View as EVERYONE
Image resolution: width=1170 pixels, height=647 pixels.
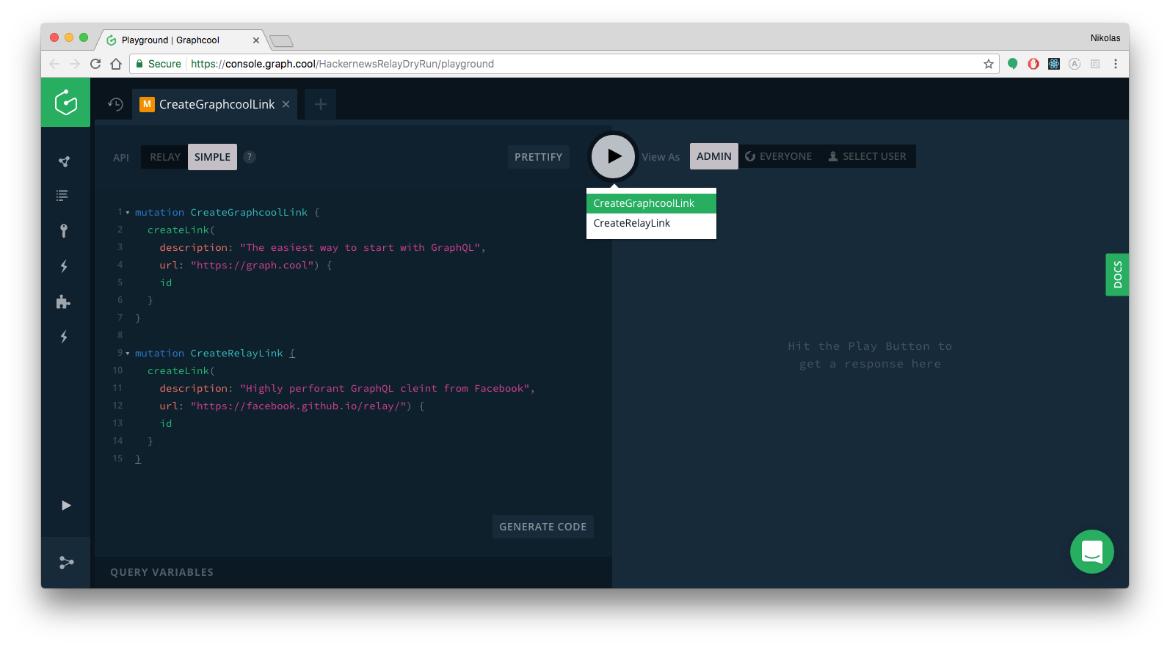click(779, 156)
